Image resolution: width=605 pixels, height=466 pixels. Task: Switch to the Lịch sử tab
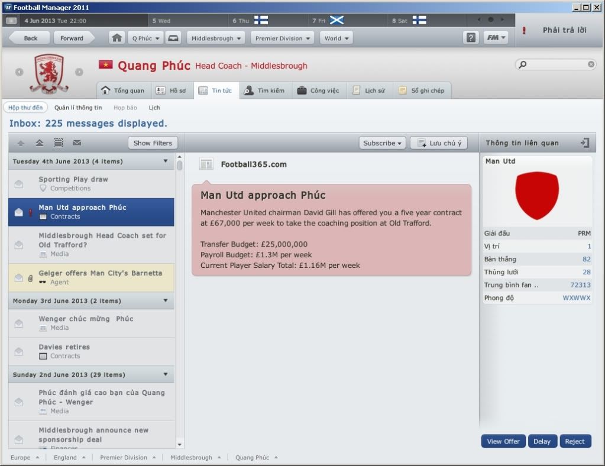370,90
